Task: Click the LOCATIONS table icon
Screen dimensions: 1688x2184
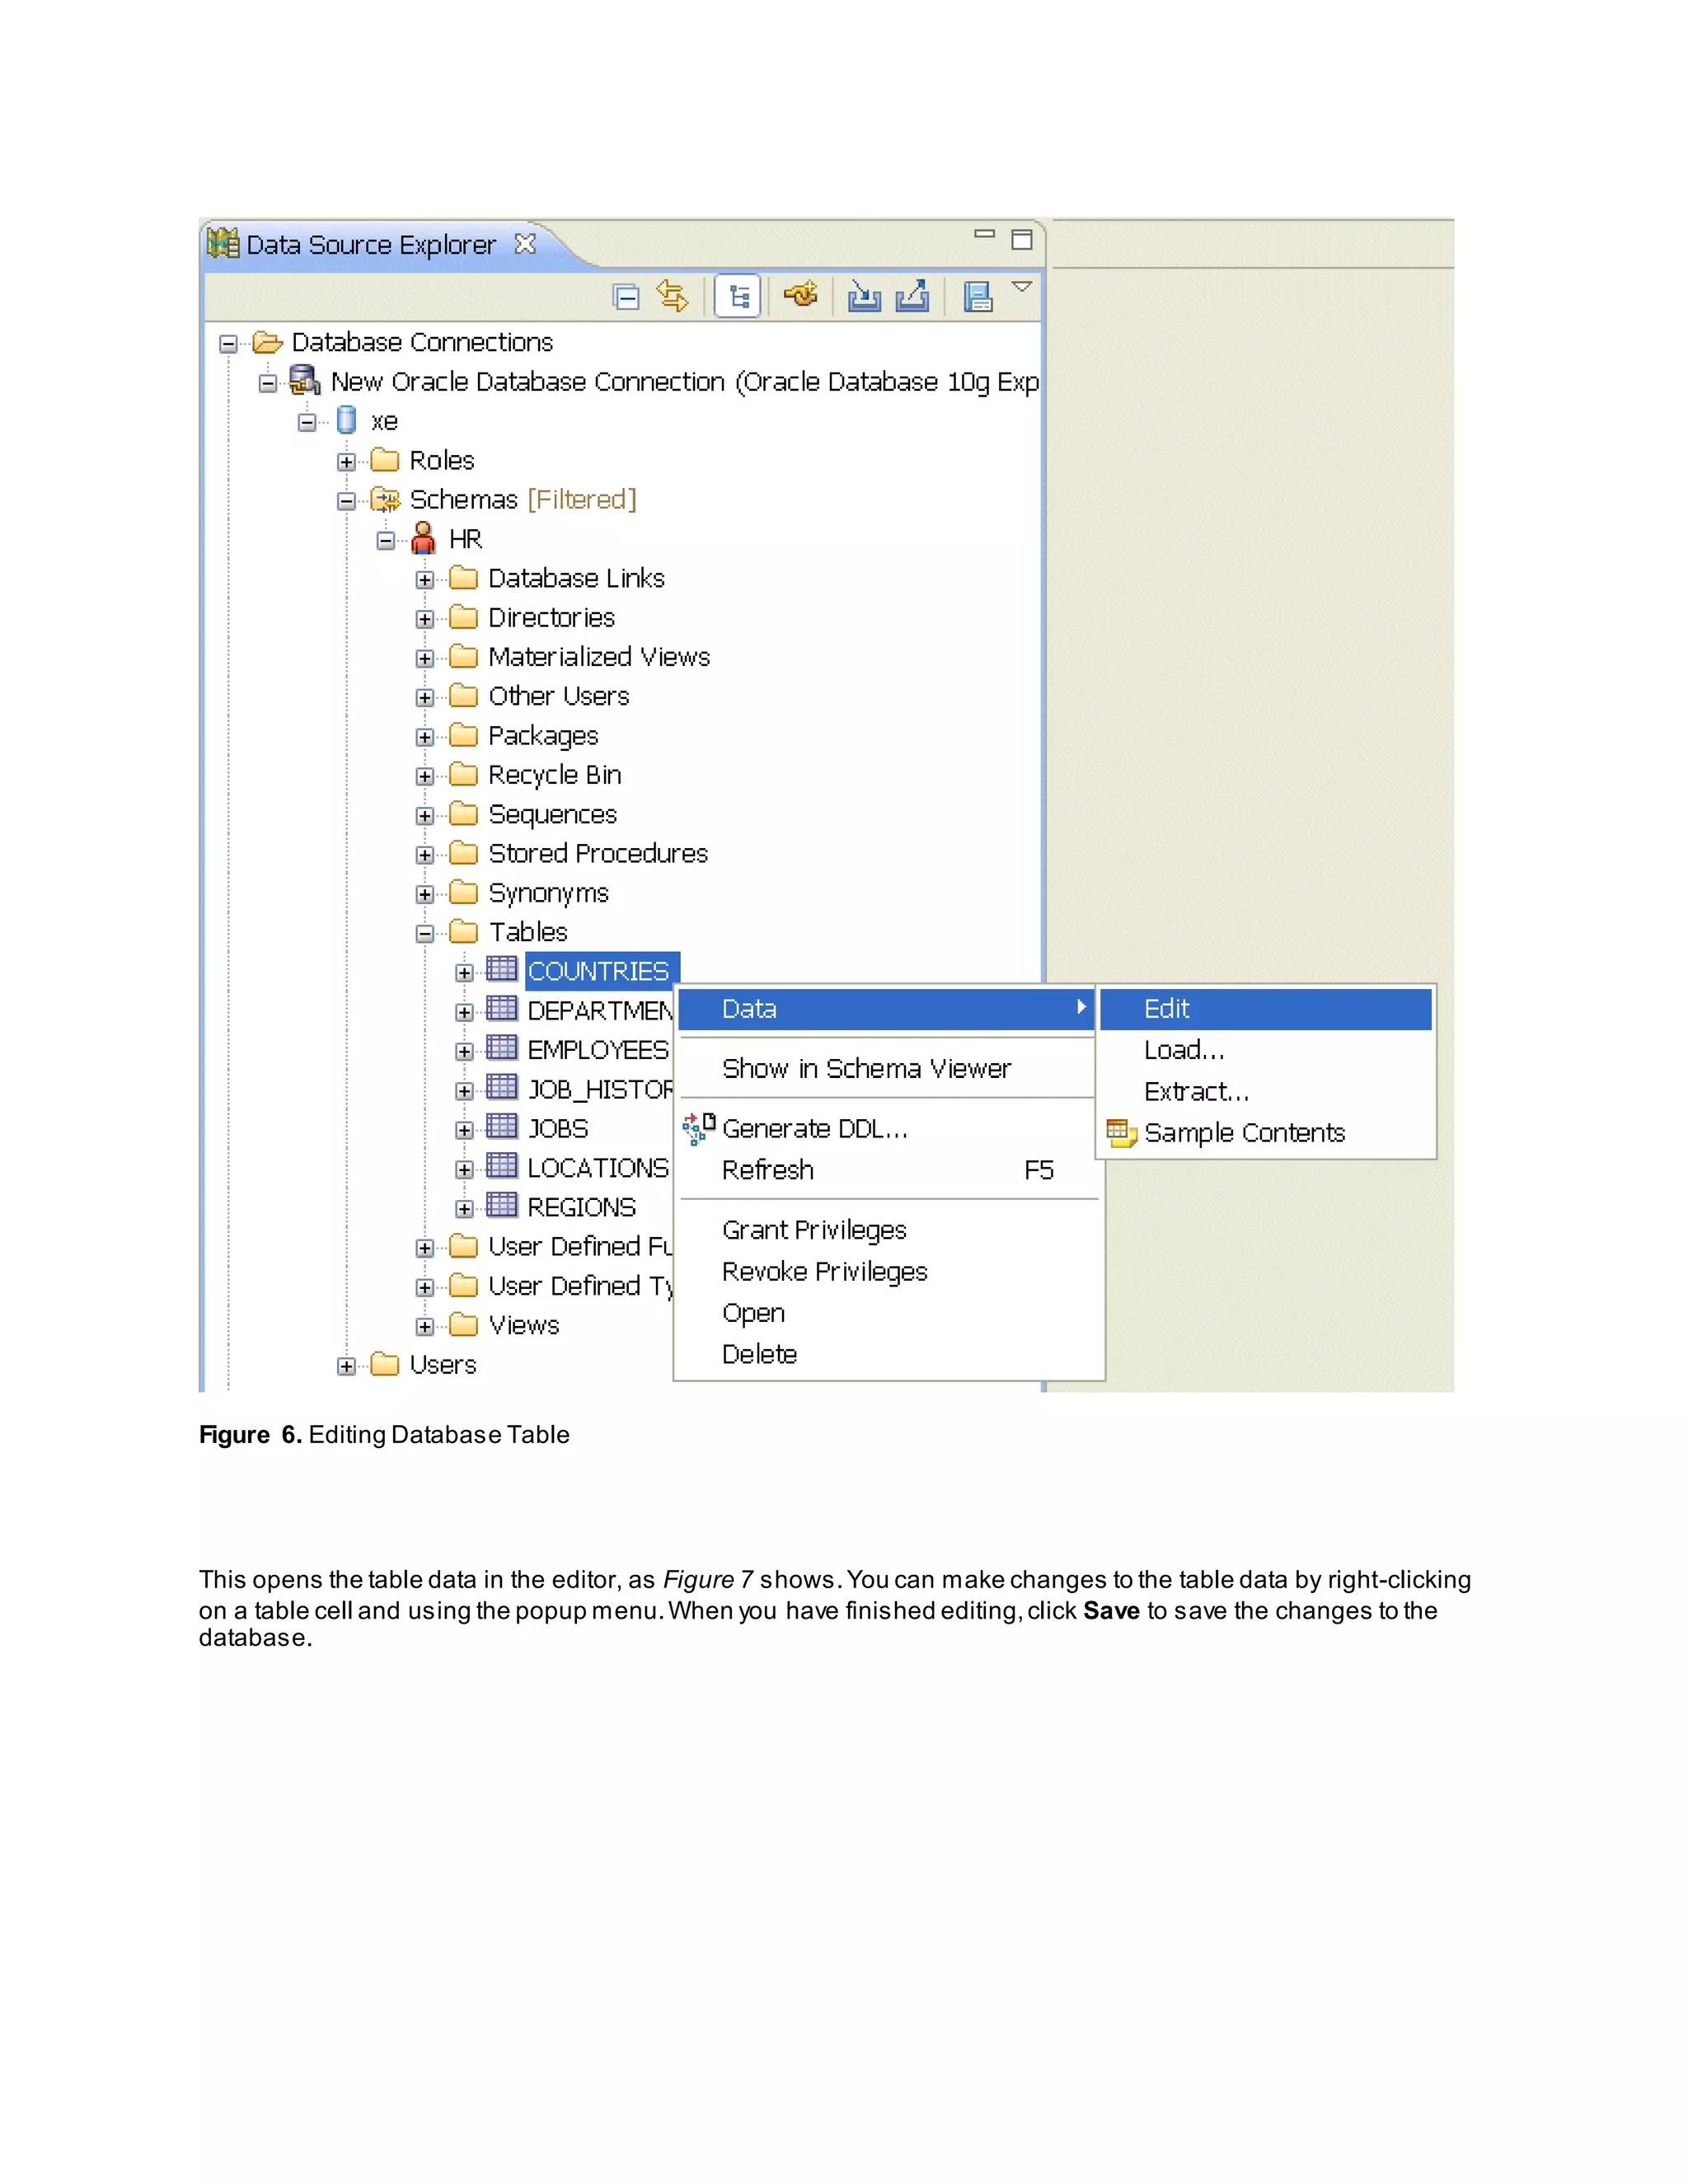Action: click(x=502, y=1166)
